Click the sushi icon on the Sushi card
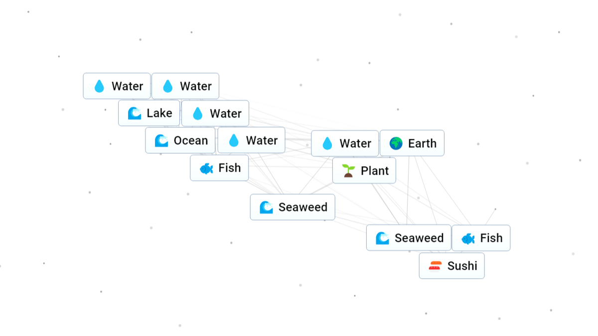The height and width of the screenshot is (336, 598). tap(434, 265)
